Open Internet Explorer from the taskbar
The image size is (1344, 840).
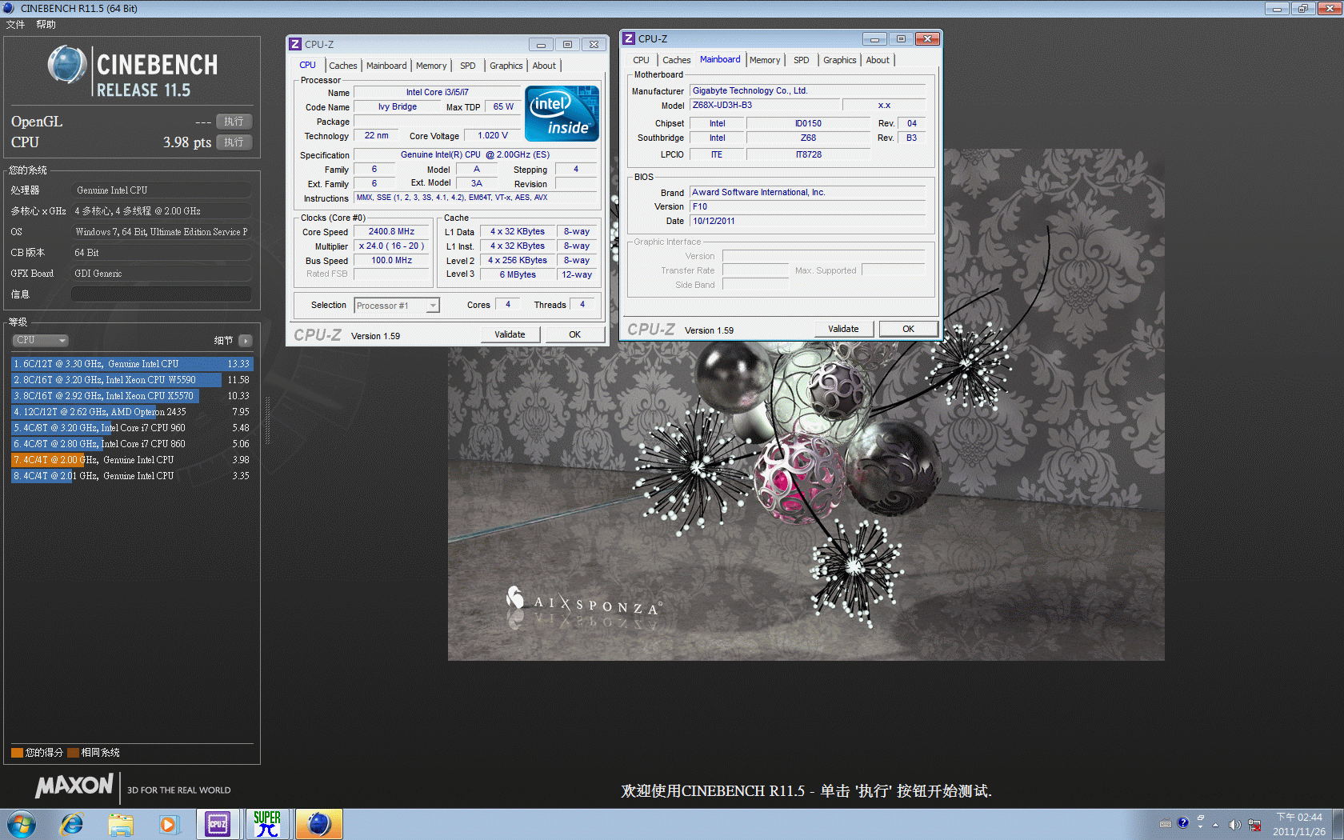(x=72, y=824)
